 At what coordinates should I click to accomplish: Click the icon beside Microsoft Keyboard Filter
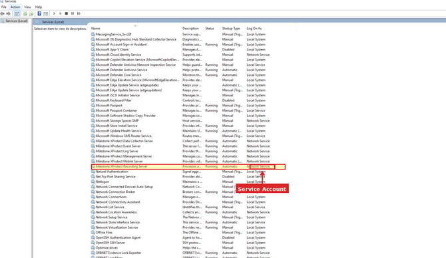[93, 100]
